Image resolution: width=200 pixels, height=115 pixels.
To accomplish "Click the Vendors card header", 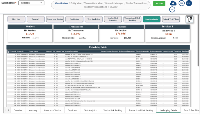I will [30, 27].
